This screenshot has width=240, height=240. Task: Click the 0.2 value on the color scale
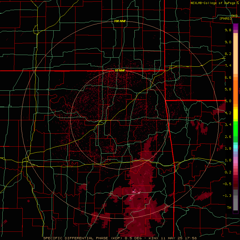click(x=228, y=172)
